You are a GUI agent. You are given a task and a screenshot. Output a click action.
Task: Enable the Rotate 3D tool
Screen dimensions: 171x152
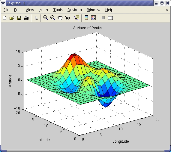[67, 18]
